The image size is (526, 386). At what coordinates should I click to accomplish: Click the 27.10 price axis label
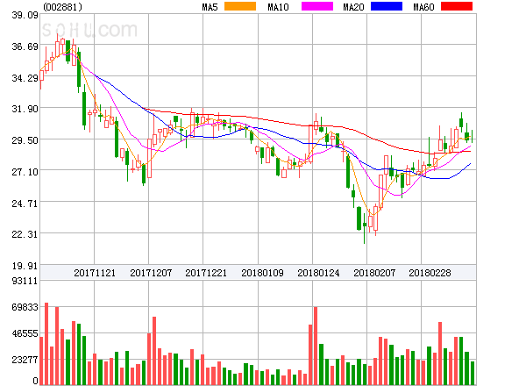25,172
